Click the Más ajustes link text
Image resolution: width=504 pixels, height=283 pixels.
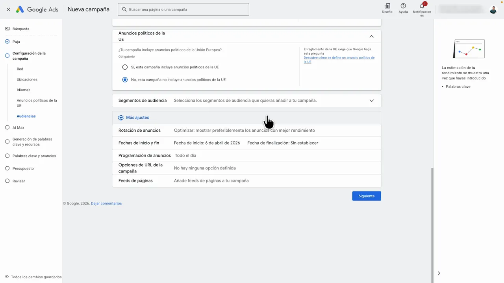(137, 118)
